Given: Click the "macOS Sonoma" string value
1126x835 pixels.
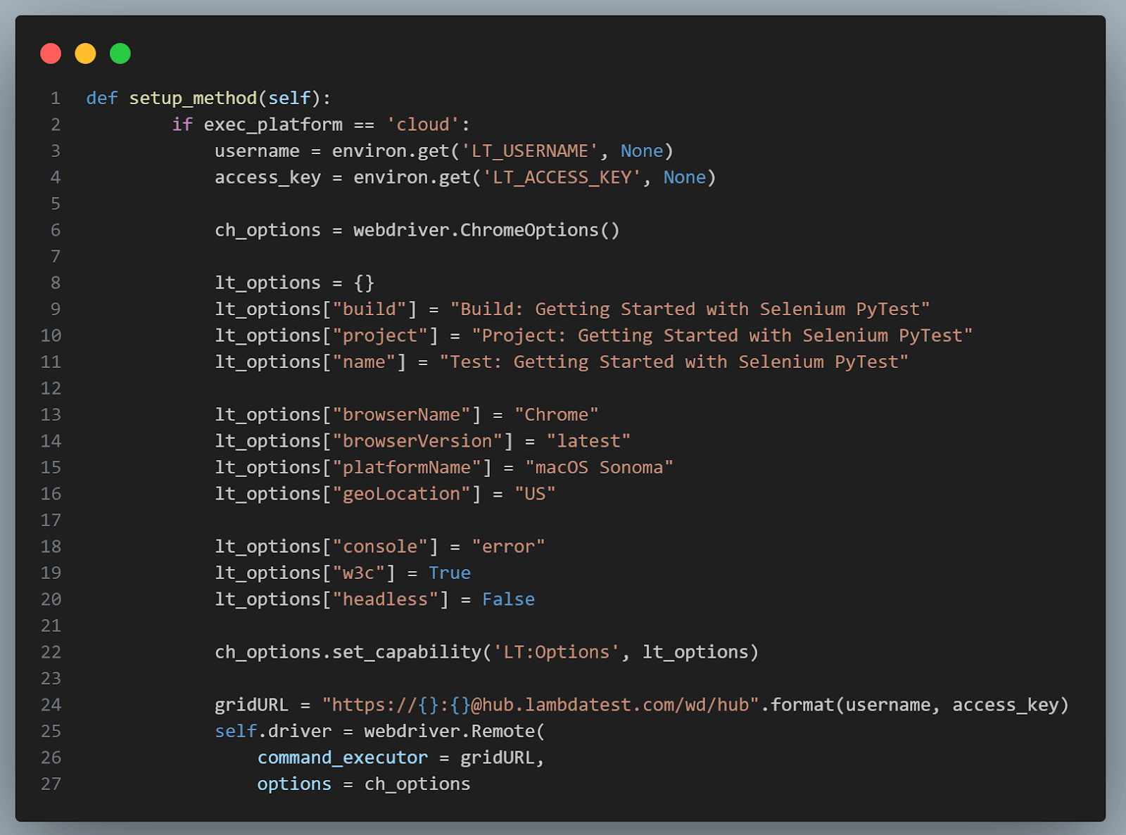Looking at the screenshot, I should pyautogui.click(x=599, y=468).
